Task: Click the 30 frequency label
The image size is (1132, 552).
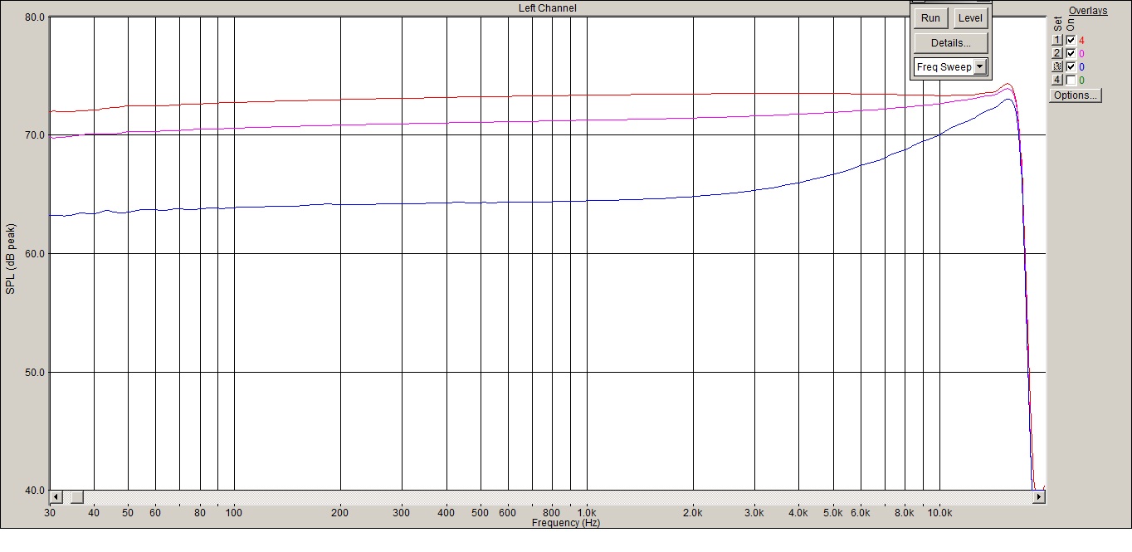Action: click(x=50, y=513)
